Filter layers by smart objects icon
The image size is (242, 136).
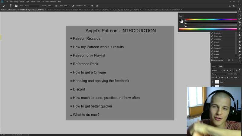(237, 70)
